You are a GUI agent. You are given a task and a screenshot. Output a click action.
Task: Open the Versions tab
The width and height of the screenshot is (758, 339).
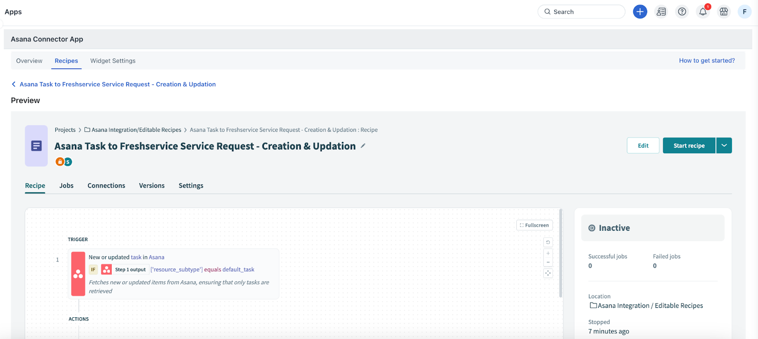152,186
